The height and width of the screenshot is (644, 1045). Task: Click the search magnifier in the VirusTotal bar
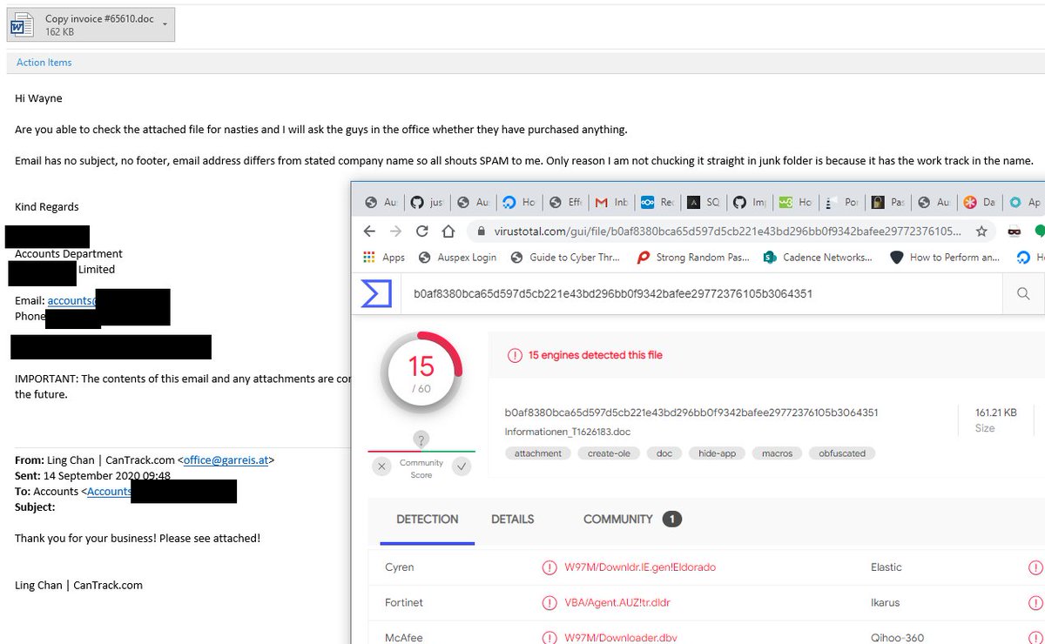(x=1022, y=294)
